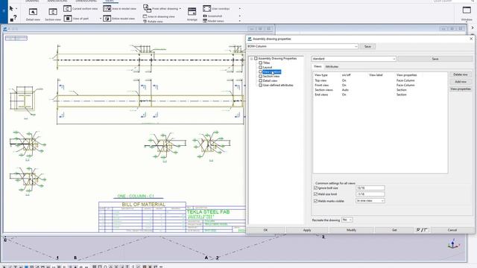Viewport: 477px width, 268px height.
Task: Take a Screenshot from the ribbon
Action: click(x=212, y=16)
